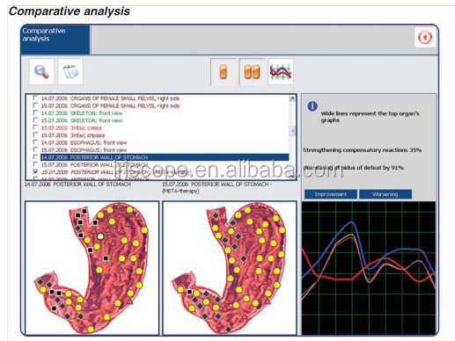Click the red exit icon top right
This screenshot has width=455, height=341.
(x=425, y=37)
